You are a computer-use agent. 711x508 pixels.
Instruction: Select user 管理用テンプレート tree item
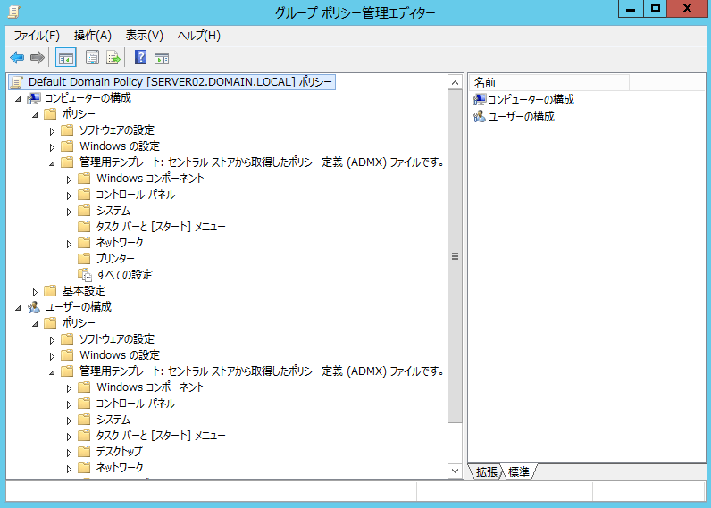262,371
